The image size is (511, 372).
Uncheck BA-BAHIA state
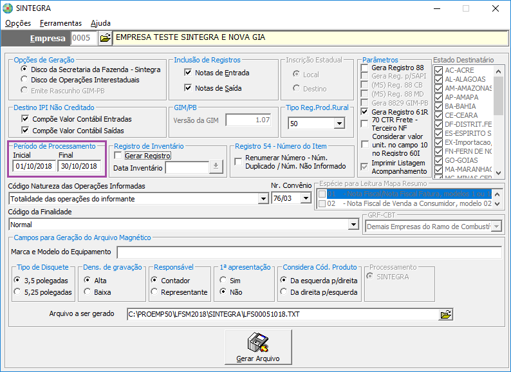(439, 106)
